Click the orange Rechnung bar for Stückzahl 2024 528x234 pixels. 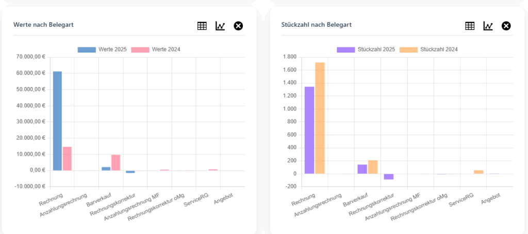click(x=320, y=118)
